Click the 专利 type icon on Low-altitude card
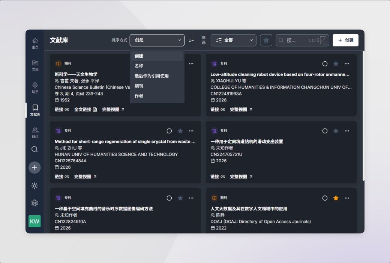The image size is (390, 263). pos(214,63)
